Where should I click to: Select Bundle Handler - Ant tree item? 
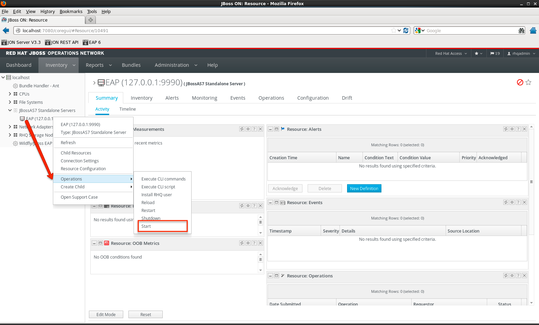[39, 86]
